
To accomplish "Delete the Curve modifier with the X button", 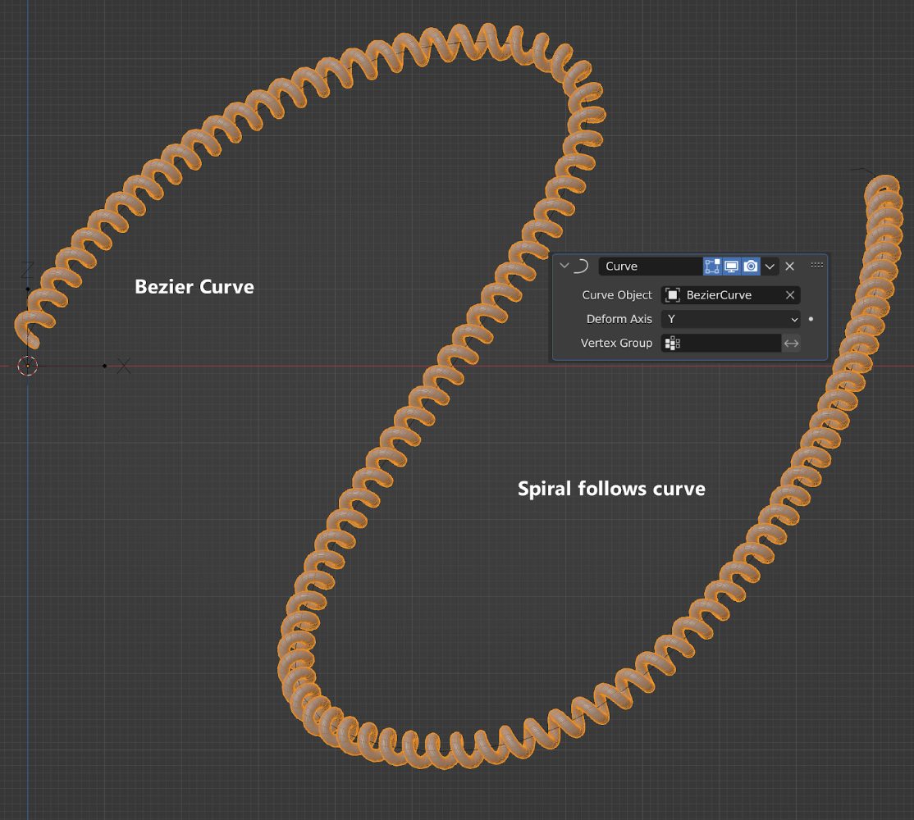I will pyautogui.click(x=790, y=266).
